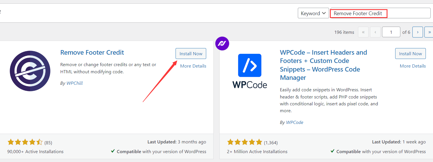Click the WPCode plugin logo
This screenshot has height=162, width=433.
250,71
